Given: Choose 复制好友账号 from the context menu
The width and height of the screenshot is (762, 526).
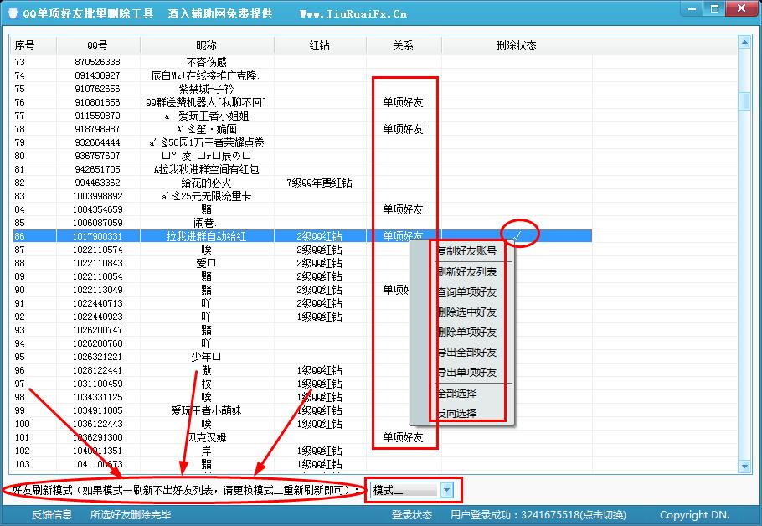Looking at the screenshot, I should 466,250.
